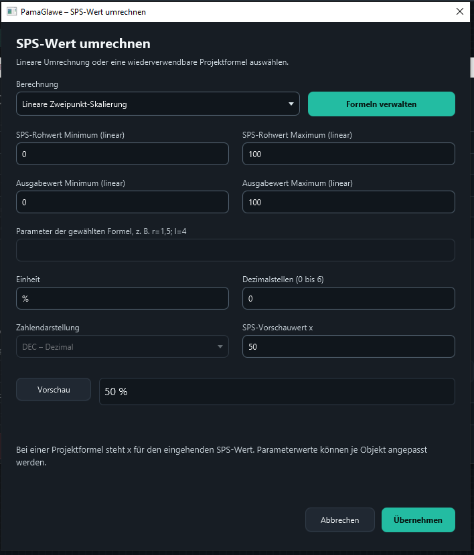Apply settings with the Übernehmen button
The image size is (474, 555).
[x=418, y=520]
